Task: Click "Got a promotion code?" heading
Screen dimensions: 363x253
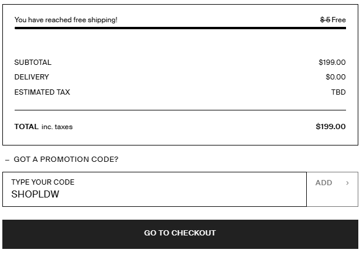Action: click(x=66, y=160)
